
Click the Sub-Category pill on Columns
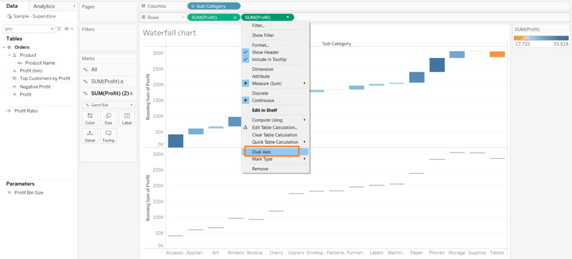[214, 6]
